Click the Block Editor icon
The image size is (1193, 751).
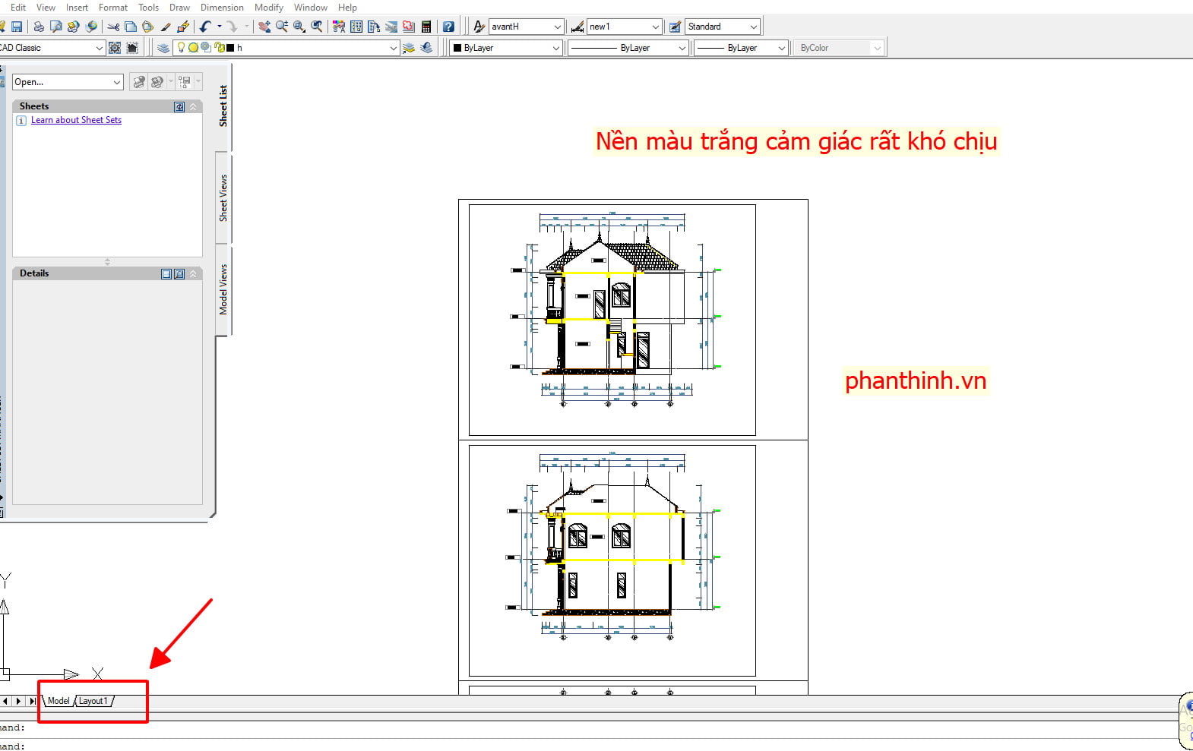(183, 27)
